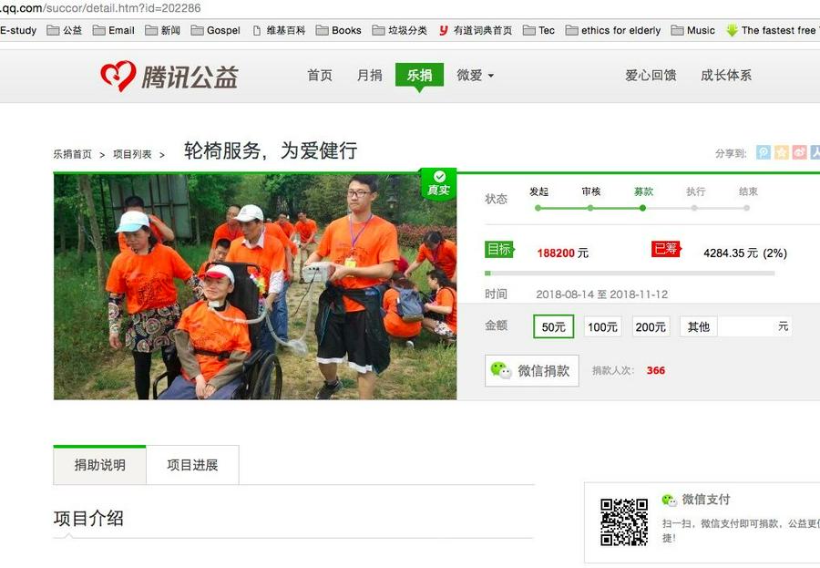820x568 pixels.
Task: Share to Tencent Weibo icon
Action: (764, 152)
